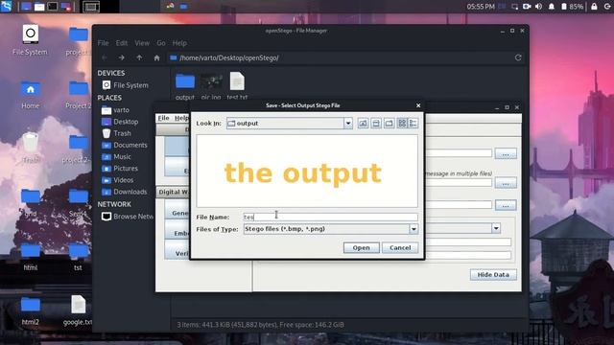Image resolution: width=614 pixels, height=345 pixels.
Task: Select html2 desktop folder
Action: tap(30, 310)
